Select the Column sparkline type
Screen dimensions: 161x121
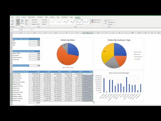pos(22,22)
